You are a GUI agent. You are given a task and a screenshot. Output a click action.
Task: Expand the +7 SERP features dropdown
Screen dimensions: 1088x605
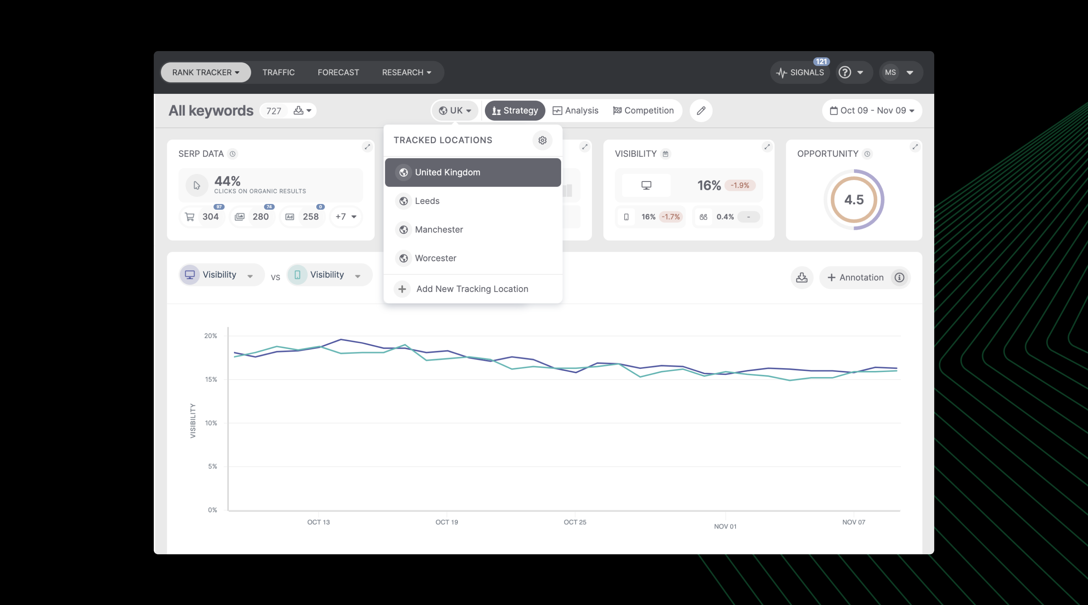tap(346, 216)
